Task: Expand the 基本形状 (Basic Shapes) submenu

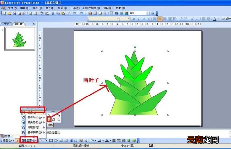Action: click(33, 117)
